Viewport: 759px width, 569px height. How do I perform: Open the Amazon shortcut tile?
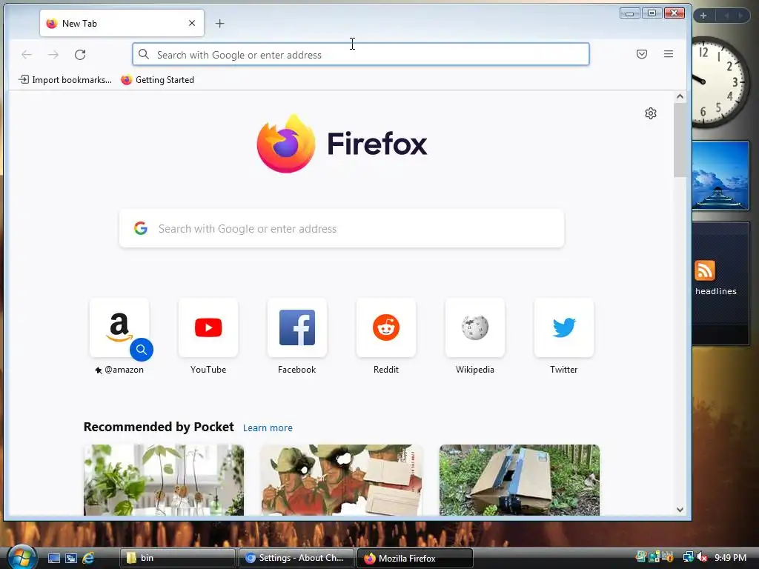point(119,327)
